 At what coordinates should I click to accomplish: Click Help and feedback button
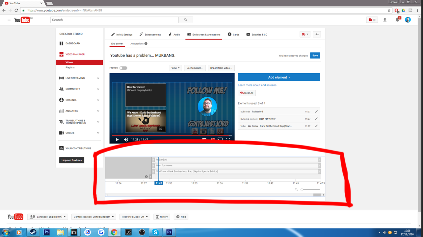pyautogui.click(x=72, y=160)
